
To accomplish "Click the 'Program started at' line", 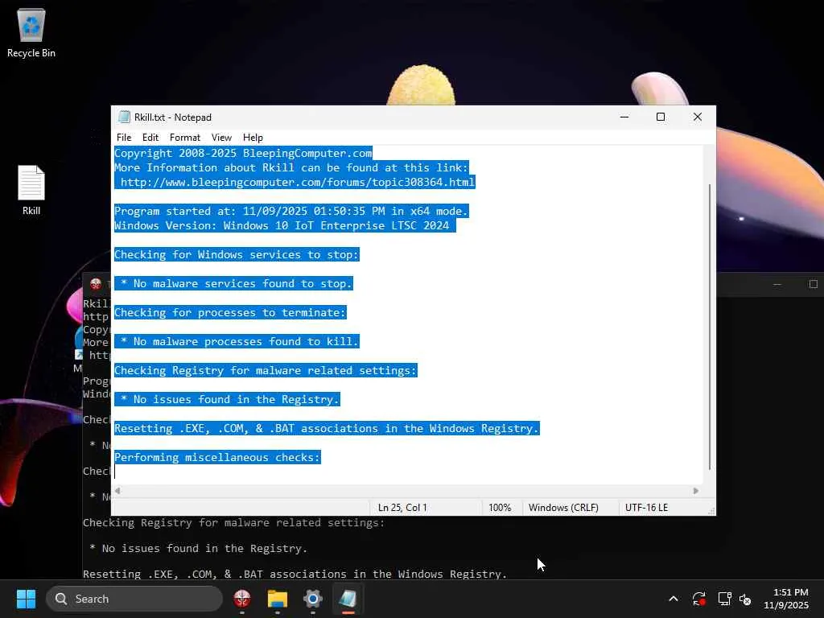I will coord(291,211).
